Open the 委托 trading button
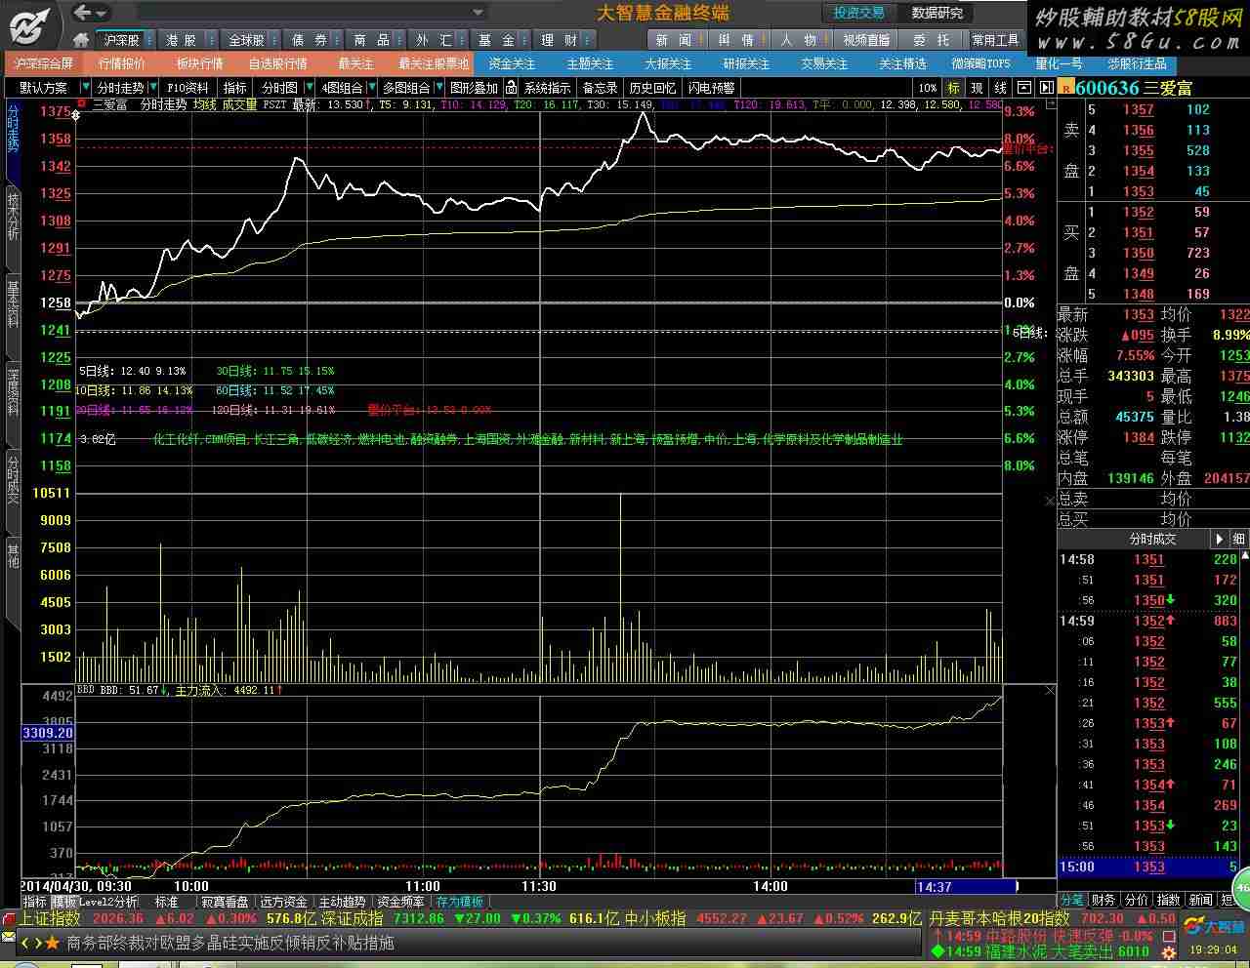Screen dimensions: 1250x968 (x=931, y=40)
